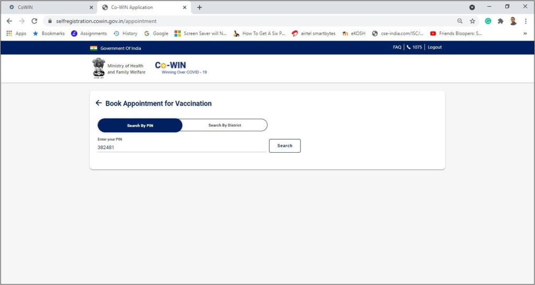Image resolution: width=535 pixels, height=285 pixels.
Task: Reload the page with the refresh icon
Action: coord(34,21)
